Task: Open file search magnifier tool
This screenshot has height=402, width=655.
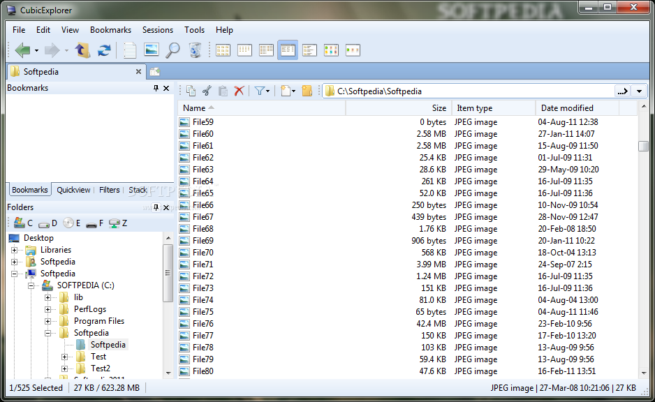Action: (x=172, y=50)
